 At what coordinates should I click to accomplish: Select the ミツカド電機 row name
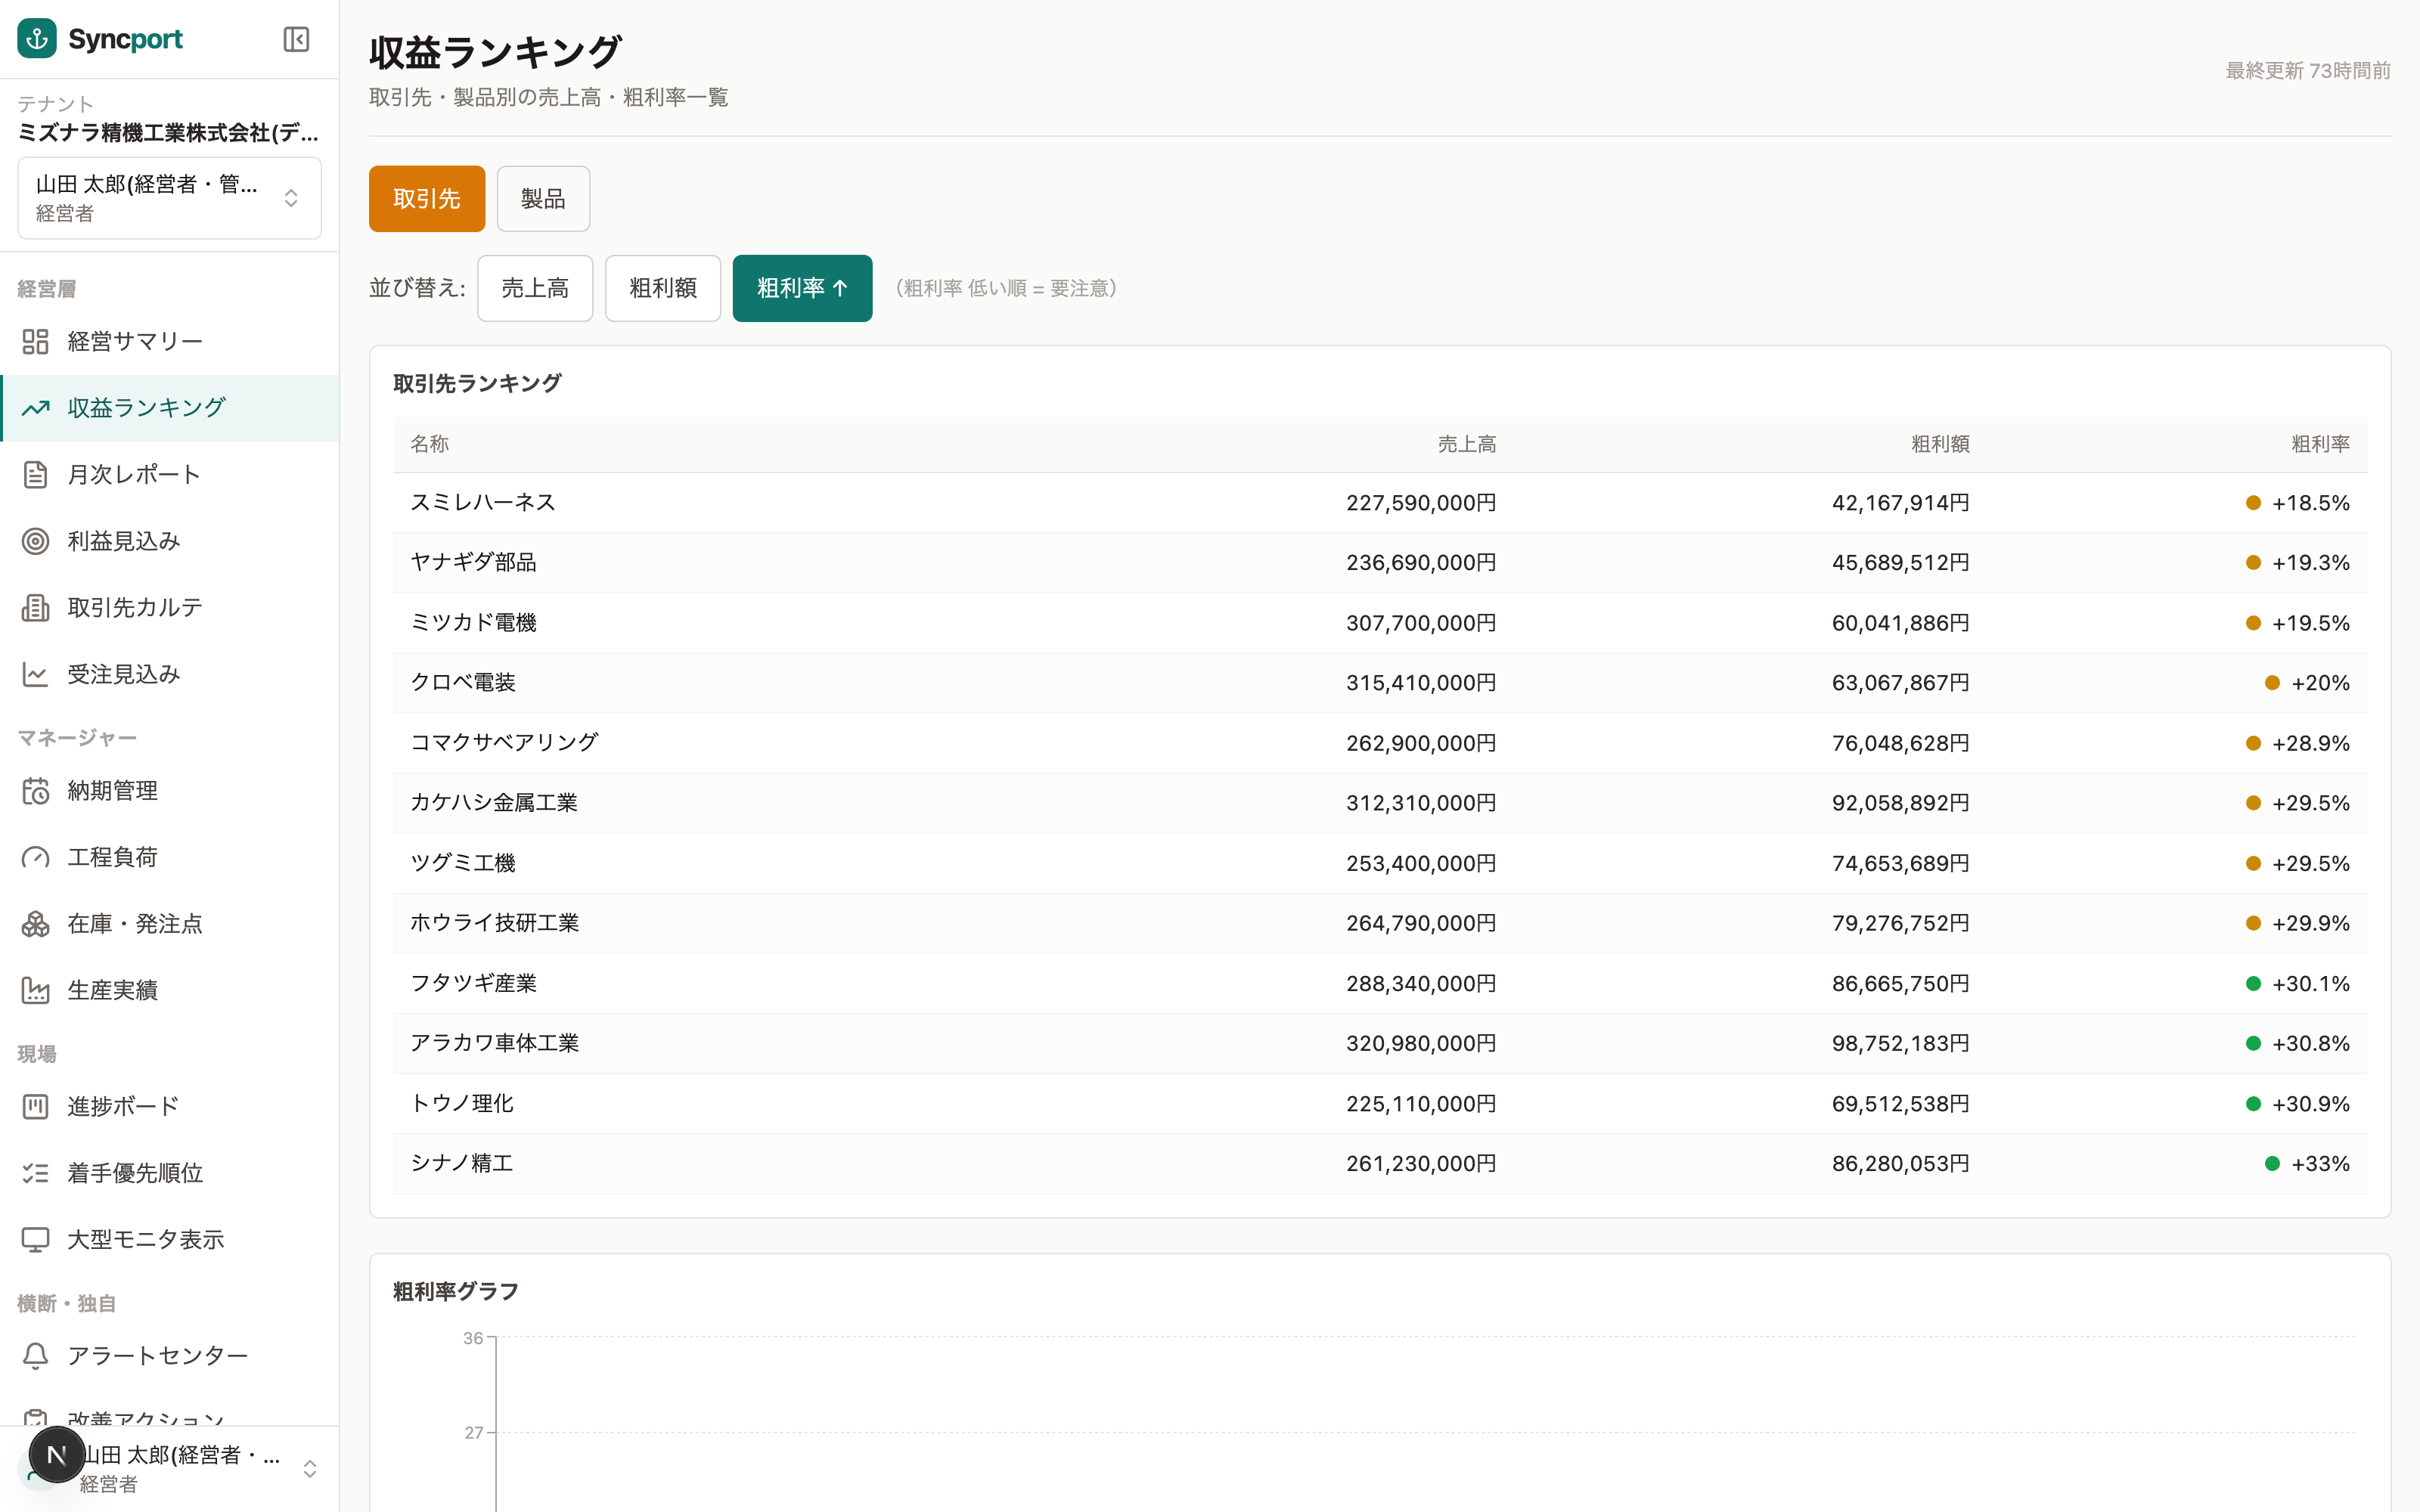click(x=473, y=623)
